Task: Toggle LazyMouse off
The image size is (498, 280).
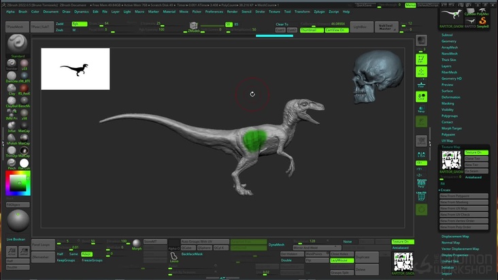Action: pyautogui.click(x=342, y=260)
